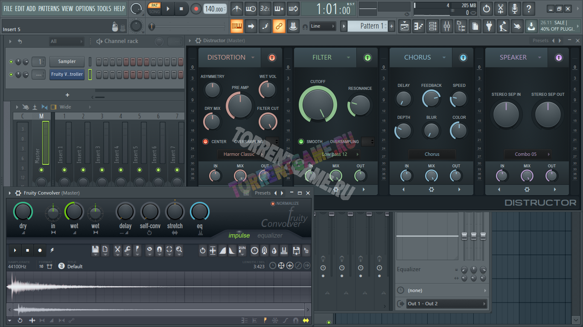The width and height of the screenshot is (583, 327).
Task: Open the Combo 05 speaker preset dropdown
Action: [x=527, y=154]
